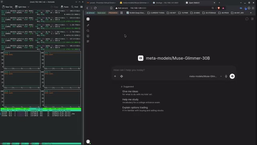Switch to the Proxmox Virtual Environment tab
Screen dimensions: 257x145
tap(102, 3)
